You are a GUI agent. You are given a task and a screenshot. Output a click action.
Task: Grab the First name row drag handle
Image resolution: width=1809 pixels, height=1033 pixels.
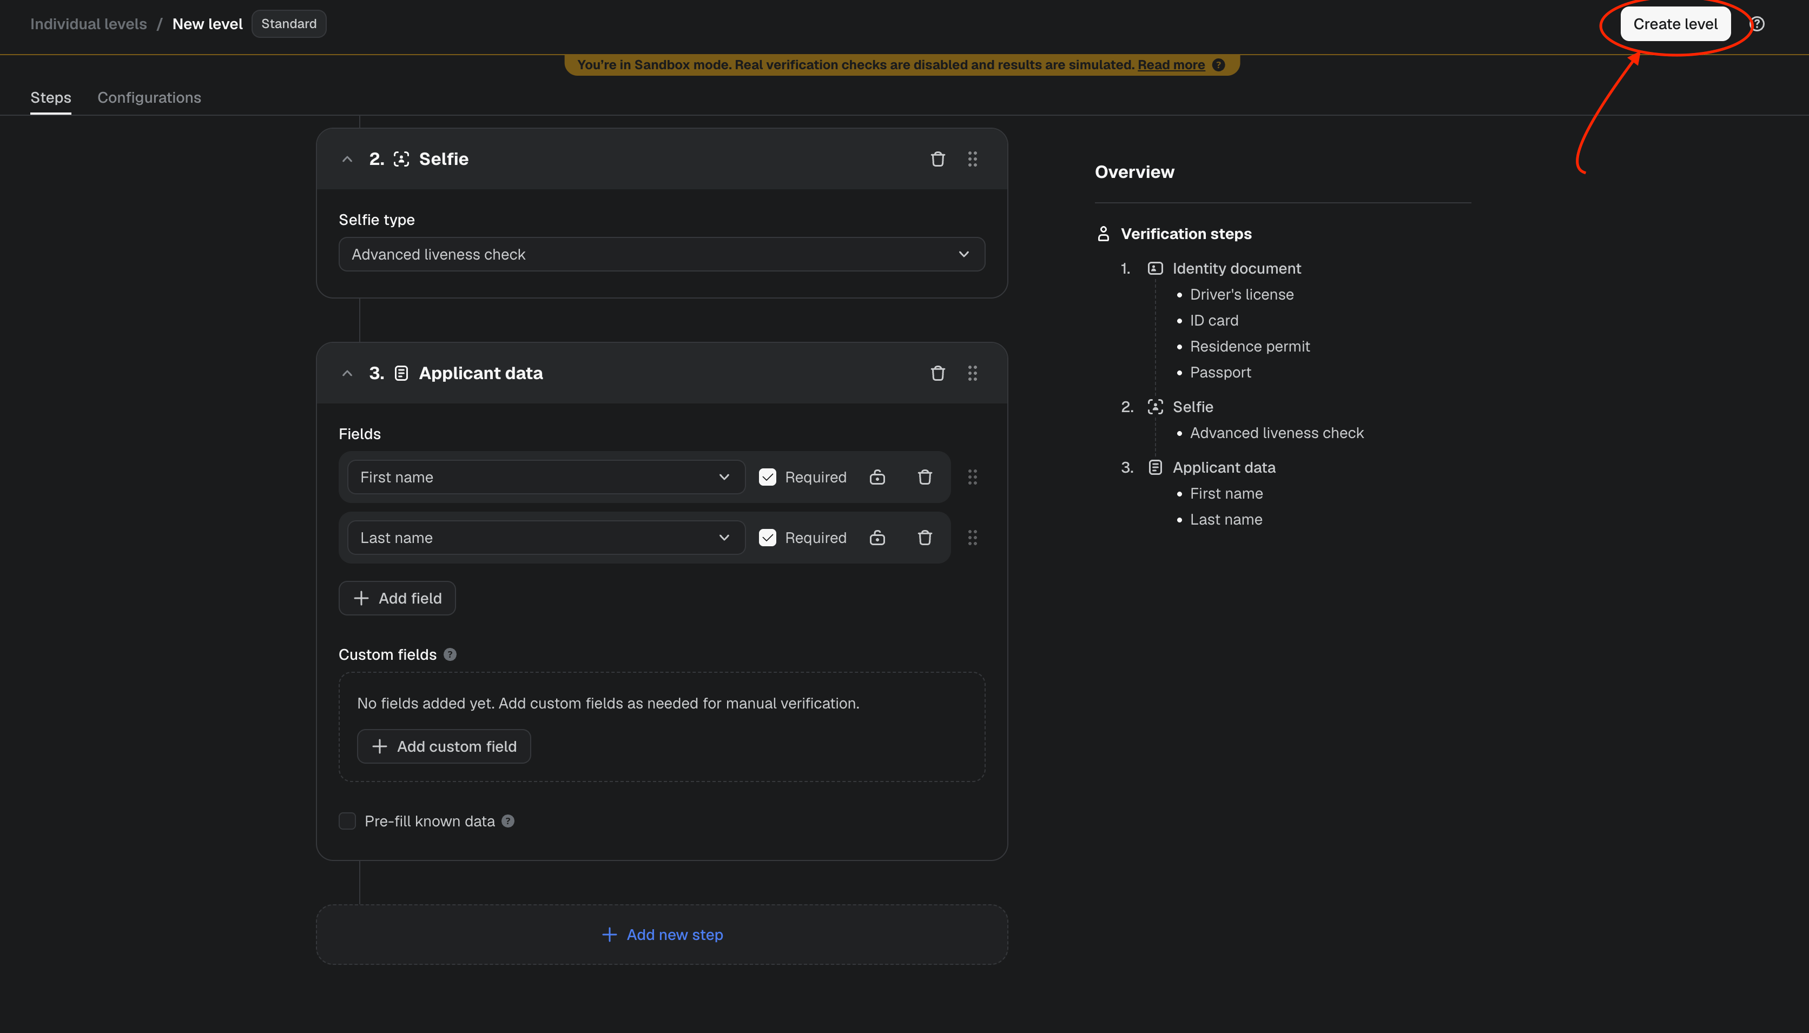973,477
